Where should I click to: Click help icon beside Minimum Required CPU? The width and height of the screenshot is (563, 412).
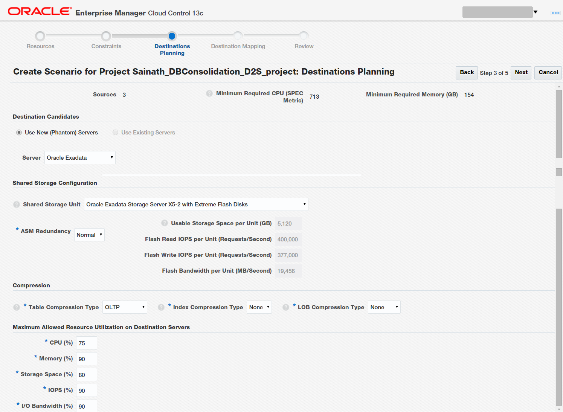pyautogui.click(x=209, y=93)
